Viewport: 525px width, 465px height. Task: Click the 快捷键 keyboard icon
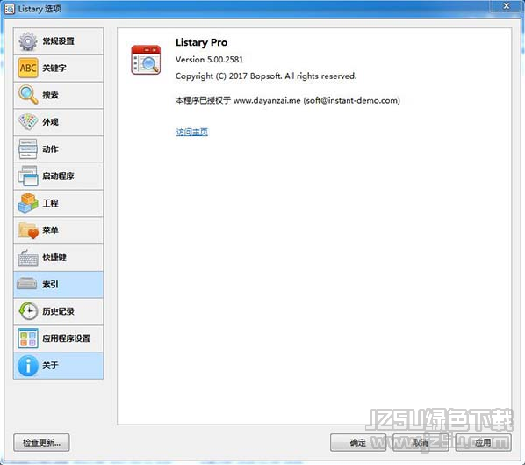tap(28, 258)
